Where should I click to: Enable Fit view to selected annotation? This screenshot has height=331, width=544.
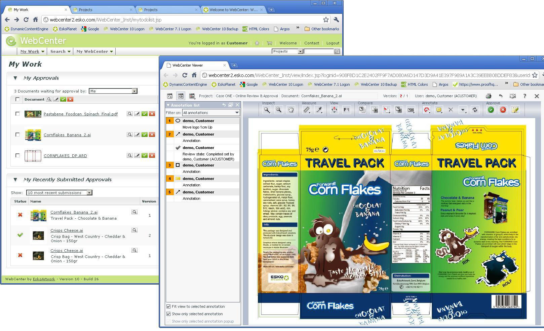168,306
